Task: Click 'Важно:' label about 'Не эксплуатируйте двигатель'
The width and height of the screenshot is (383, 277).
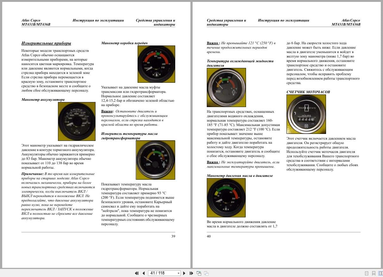Action: 213,162
